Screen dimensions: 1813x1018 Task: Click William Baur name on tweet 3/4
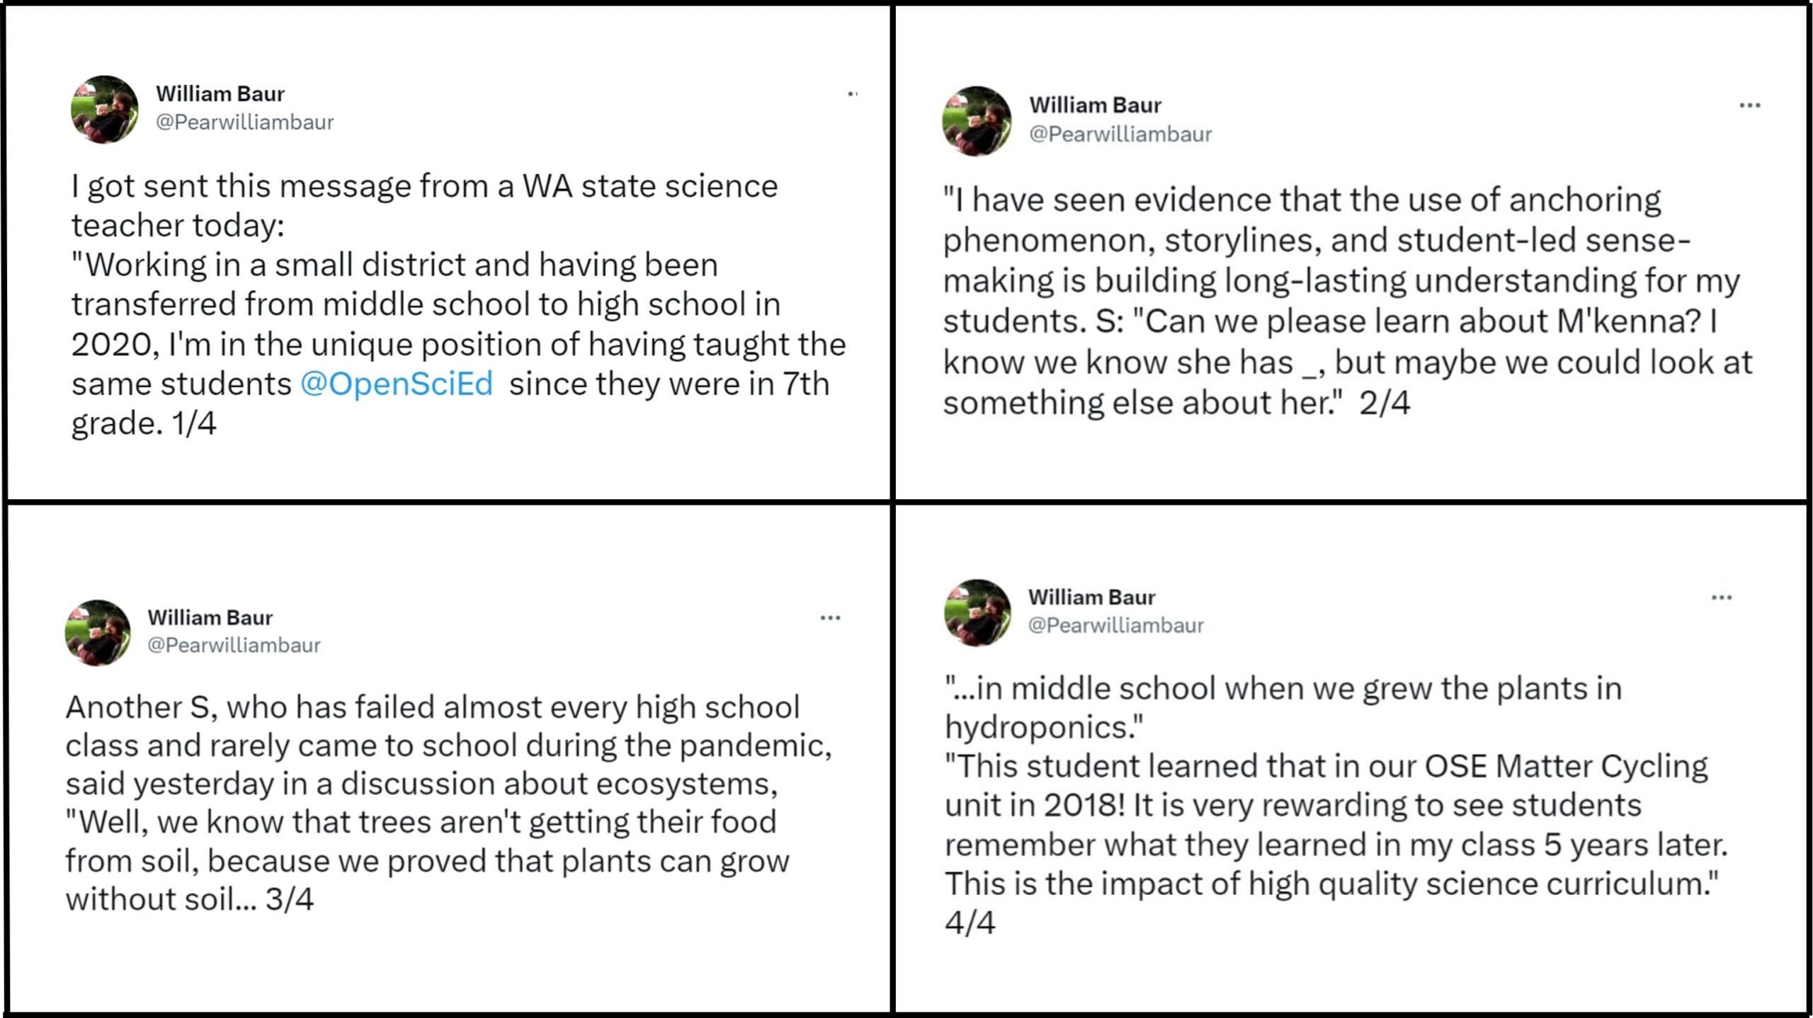click(x=210, y=617)
